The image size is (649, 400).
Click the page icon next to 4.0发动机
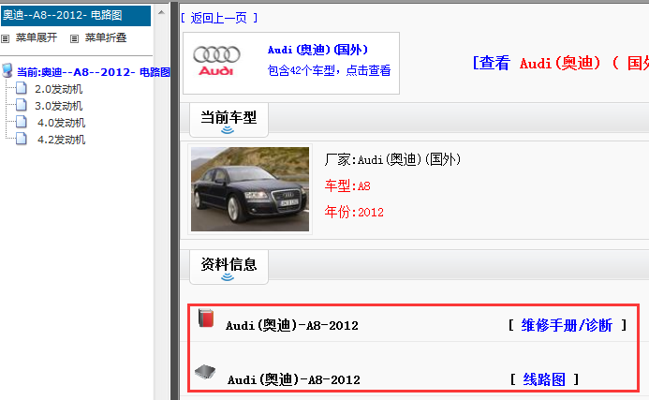point(22,122)
